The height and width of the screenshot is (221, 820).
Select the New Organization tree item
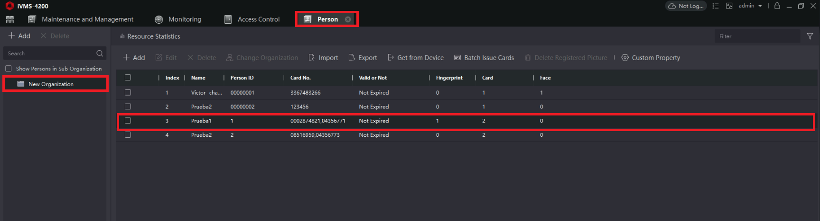[56, 84]
